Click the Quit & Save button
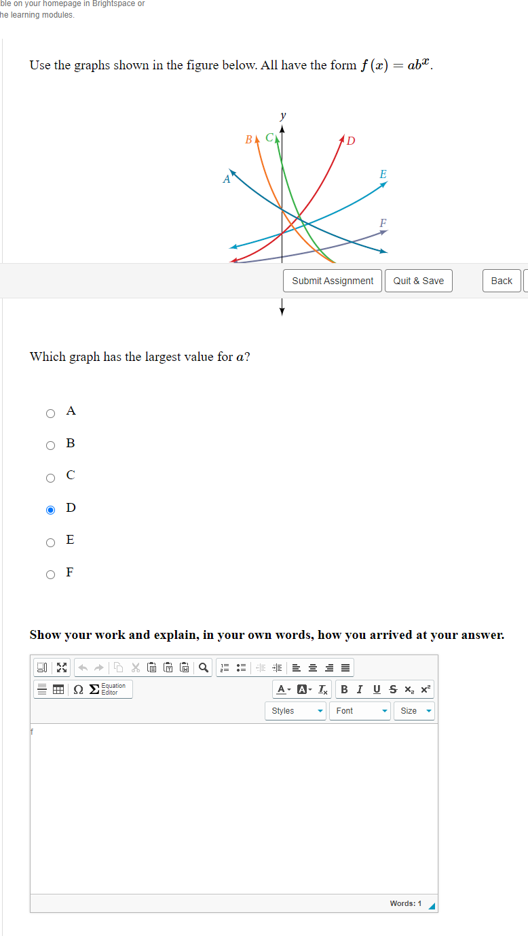Viewport: 528px width, 938px height. coord(418,281)
